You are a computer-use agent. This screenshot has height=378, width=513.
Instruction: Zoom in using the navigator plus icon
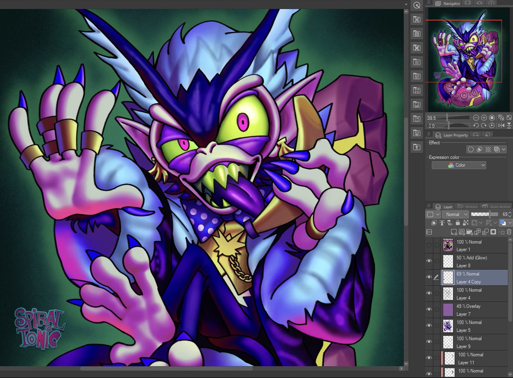(484, 118)
